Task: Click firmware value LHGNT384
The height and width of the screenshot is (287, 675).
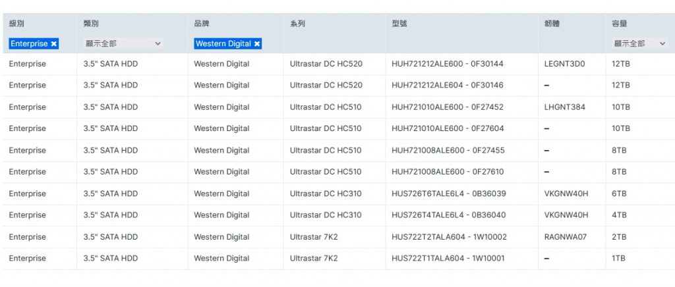Action: [x=565, y=107]
